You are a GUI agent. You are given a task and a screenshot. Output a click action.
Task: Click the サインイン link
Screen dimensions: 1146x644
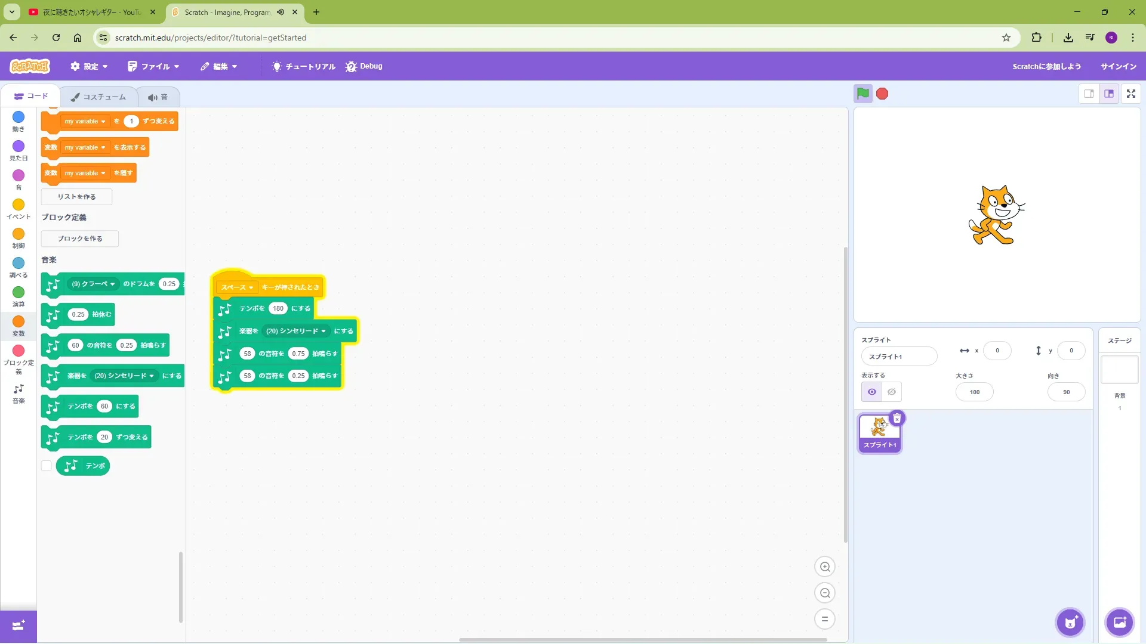point(1118,66)
